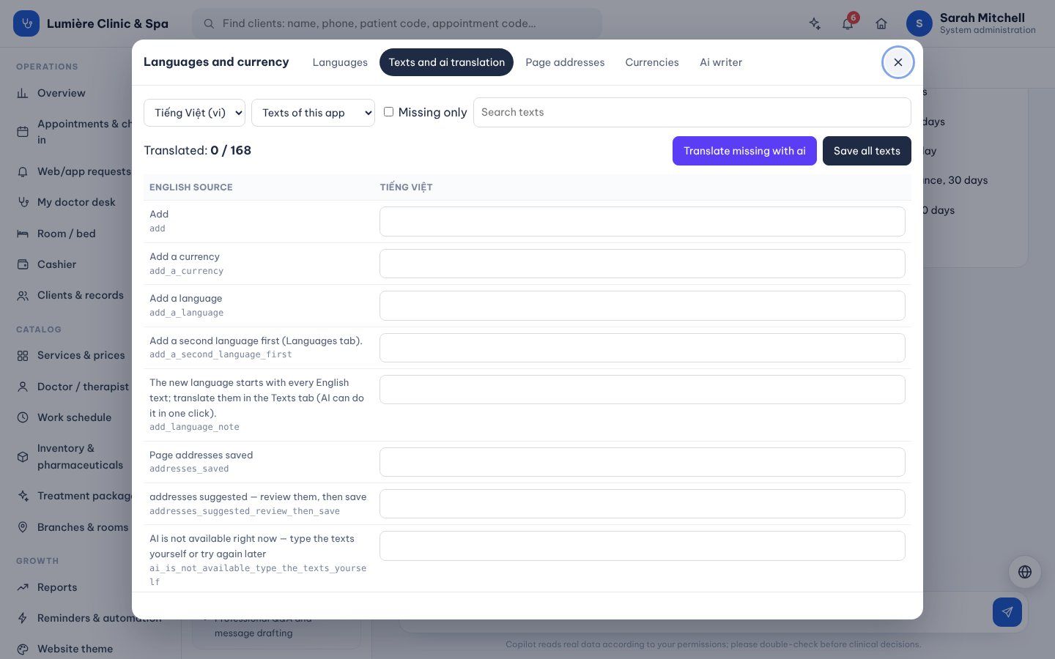Click the Cashier wallet icon
Screen dimensions: 1055x659
(23, 264)
